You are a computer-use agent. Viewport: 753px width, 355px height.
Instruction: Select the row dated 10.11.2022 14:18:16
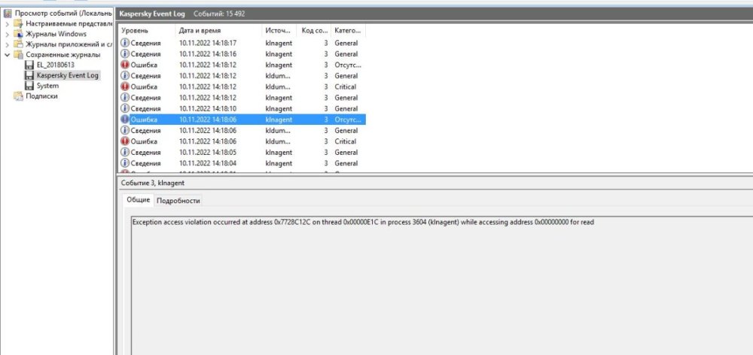pos(242,54)
